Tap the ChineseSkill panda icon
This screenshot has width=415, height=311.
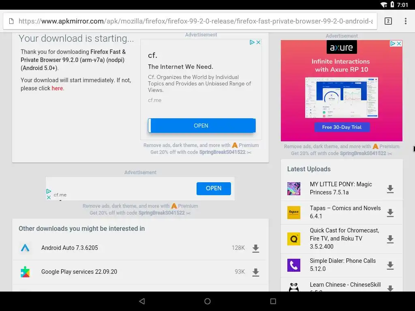pos(294,287)
